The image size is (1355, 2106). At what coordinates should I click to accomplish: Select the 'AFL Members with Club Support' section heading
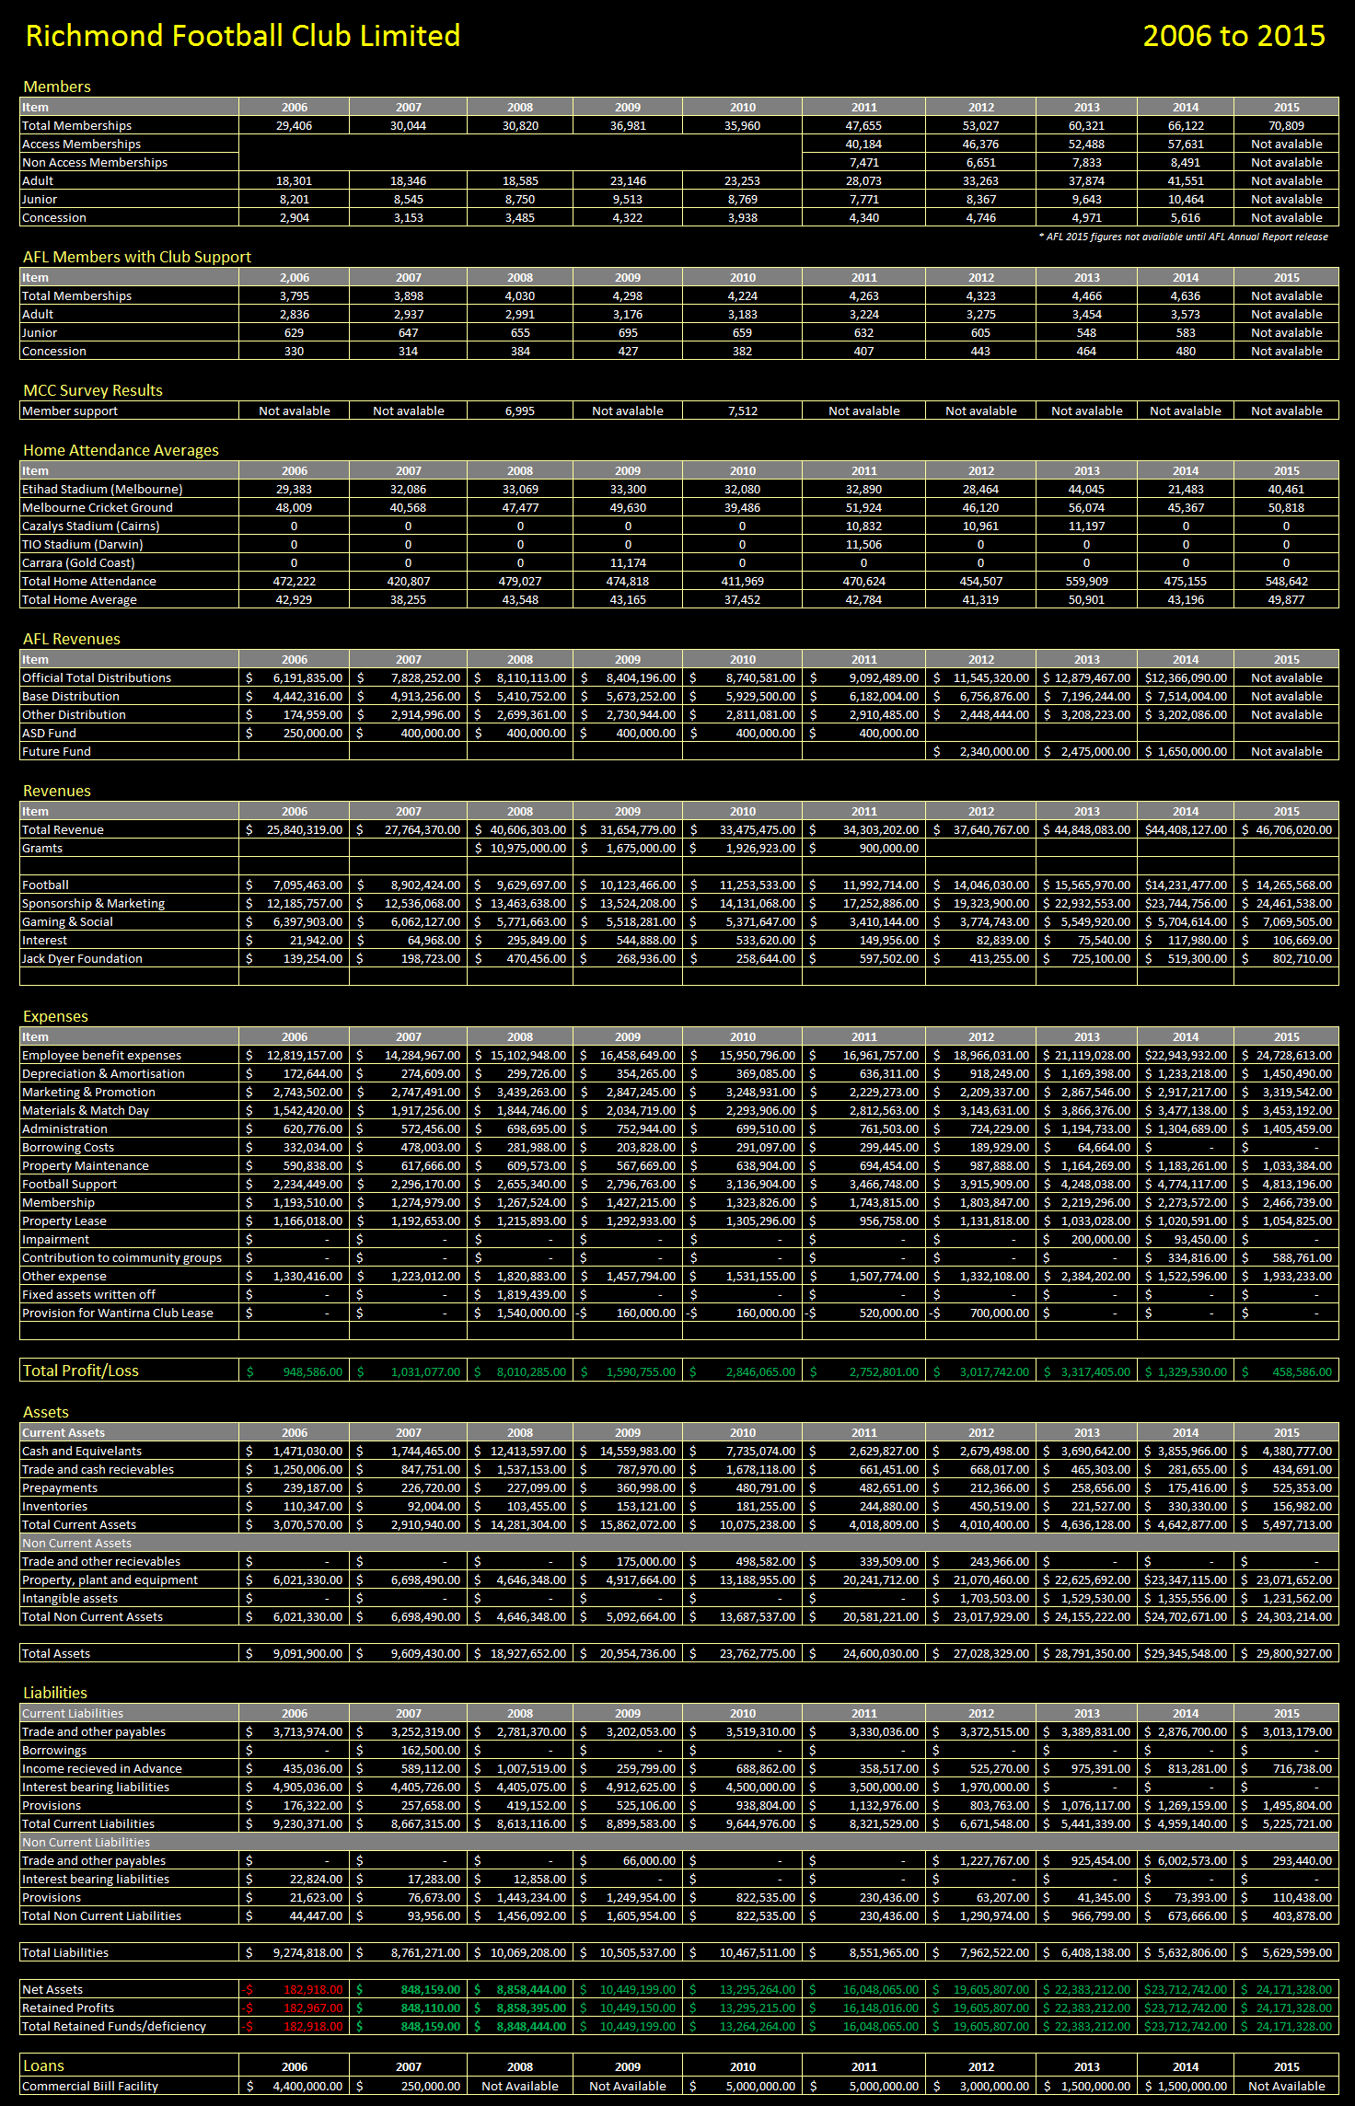coord(137,257)
